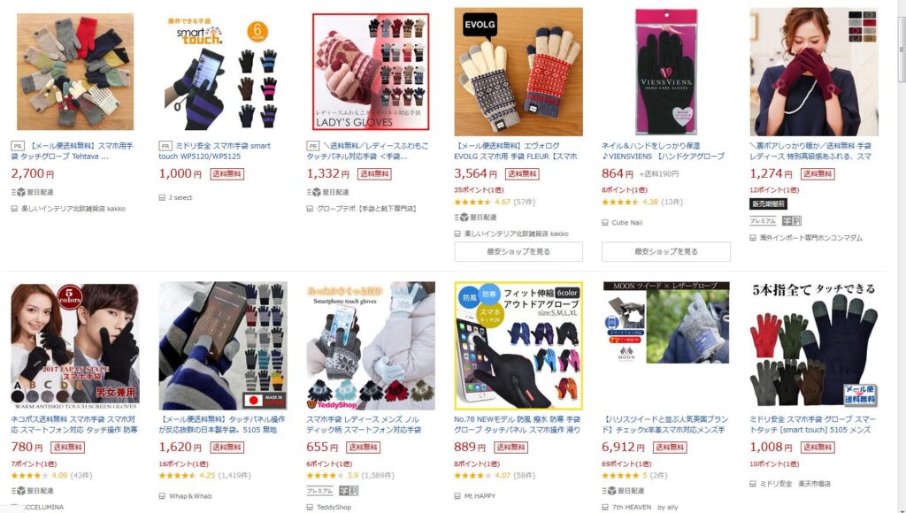This screenshot has height=513, width=906.
Task: Click the next-day delivery truck icon under 2,700円
Action: tap(19, 193)
